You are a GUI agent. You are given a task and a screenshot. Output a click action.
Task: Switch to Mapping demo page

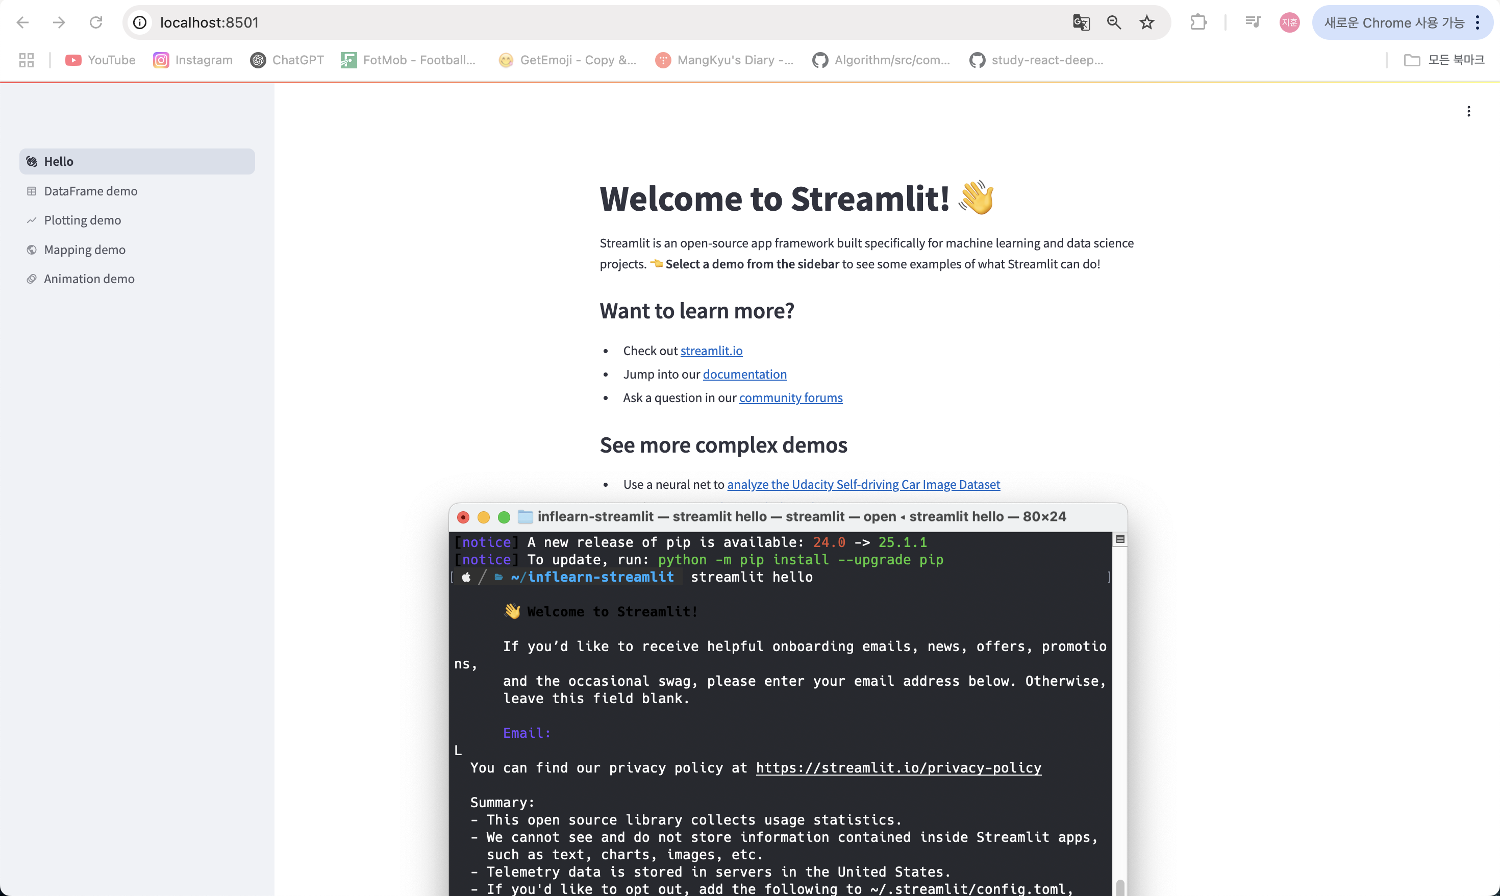pos(85,250)
